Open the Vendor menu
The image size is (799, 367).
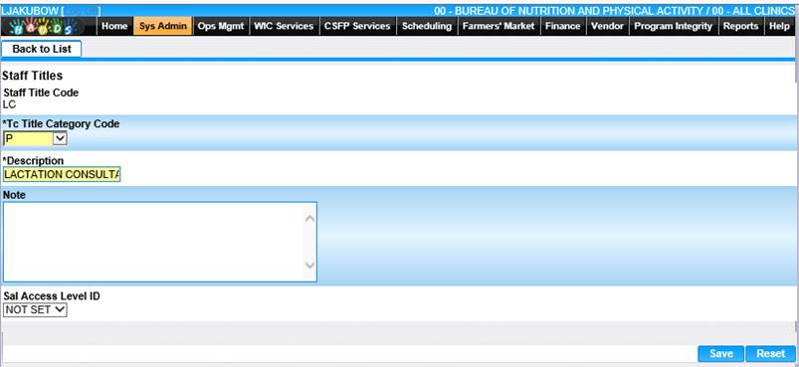(x=607, y=26)
